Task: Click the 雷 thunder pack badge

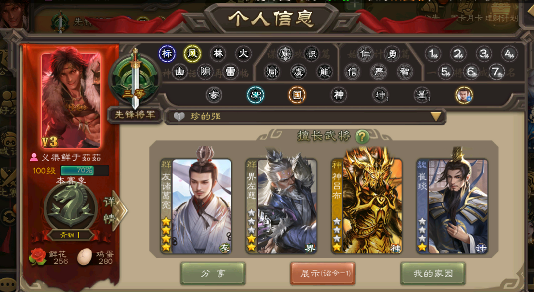Action: (x=230, y=72)
